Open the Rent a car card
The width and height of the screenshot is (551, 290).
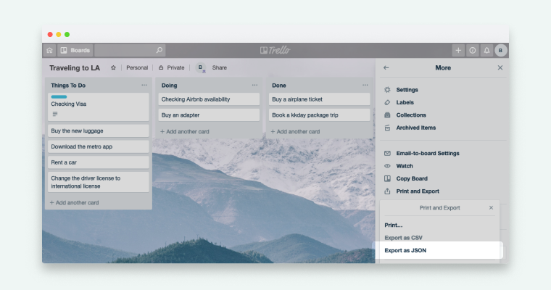(99, 162)
